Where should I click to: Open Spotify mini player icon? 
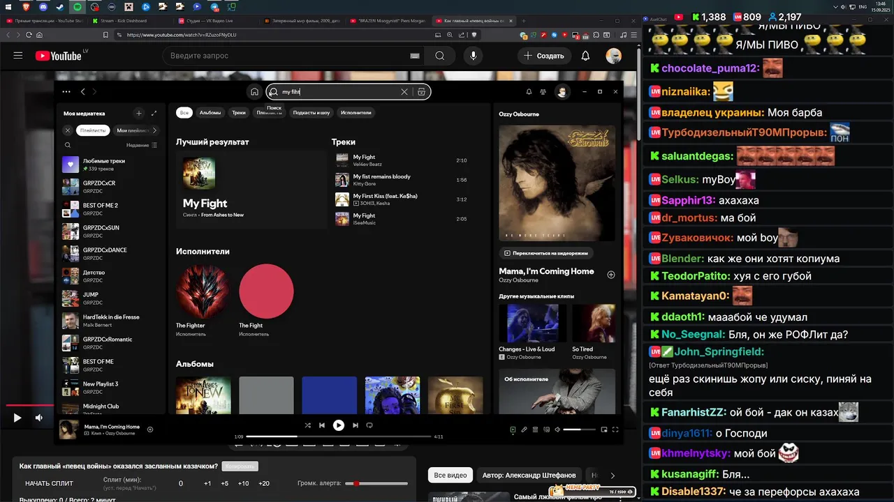tap(606, 429)
